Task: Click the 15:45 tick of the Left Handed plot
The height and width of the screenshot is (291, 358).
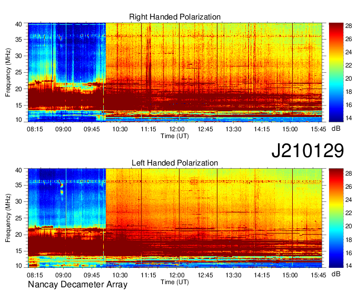Action: point(319,275)
